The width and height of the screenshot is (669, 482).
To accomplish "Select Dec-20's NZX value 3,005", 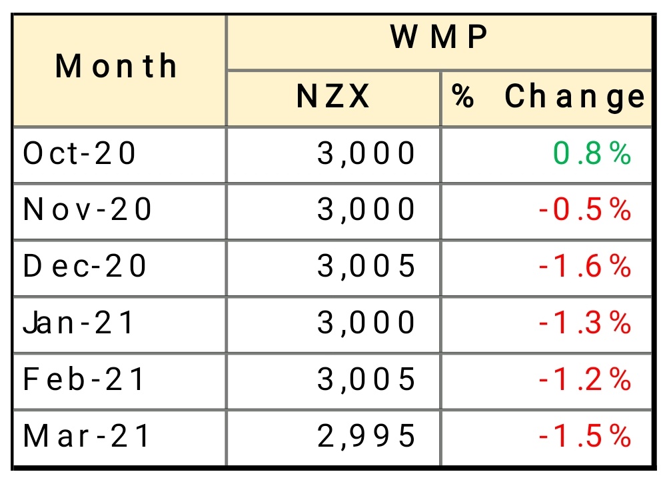I will 366,267.
